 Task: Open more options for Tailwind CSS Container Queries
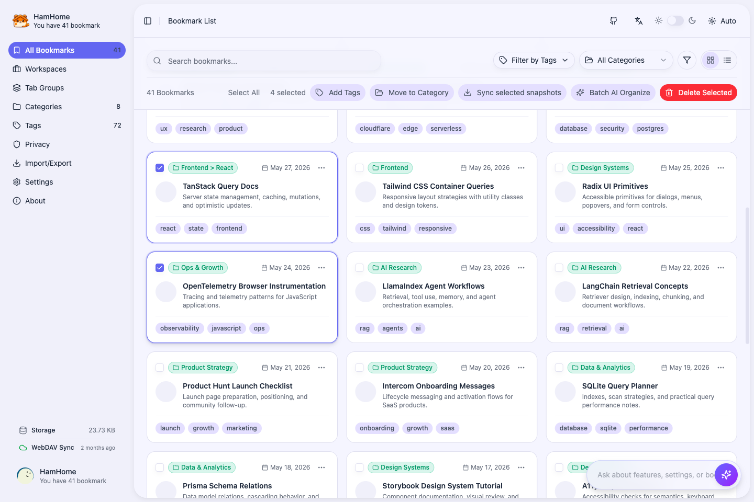[x=521, y=168]
